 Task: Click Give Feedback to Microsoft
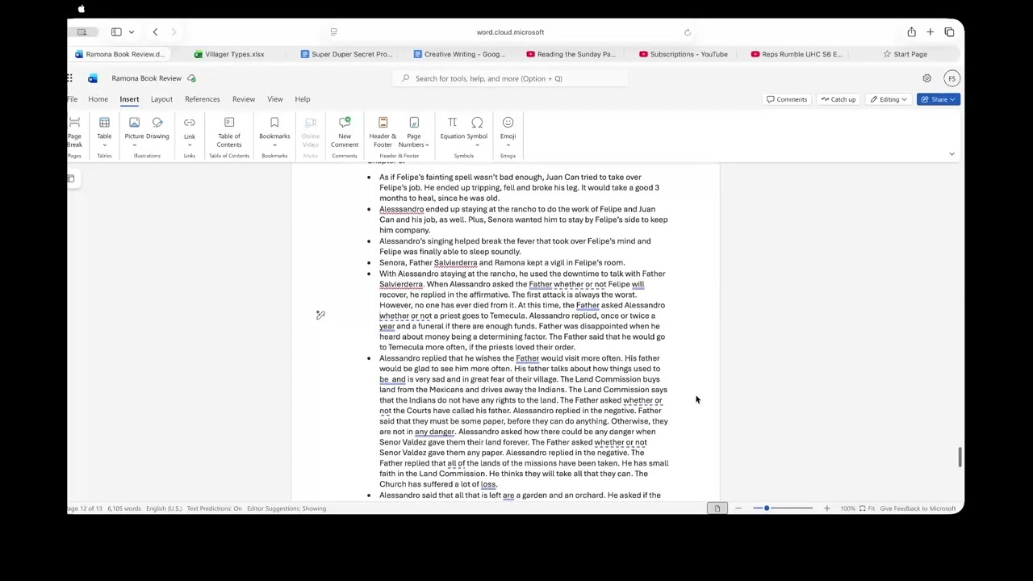point(918,508)
